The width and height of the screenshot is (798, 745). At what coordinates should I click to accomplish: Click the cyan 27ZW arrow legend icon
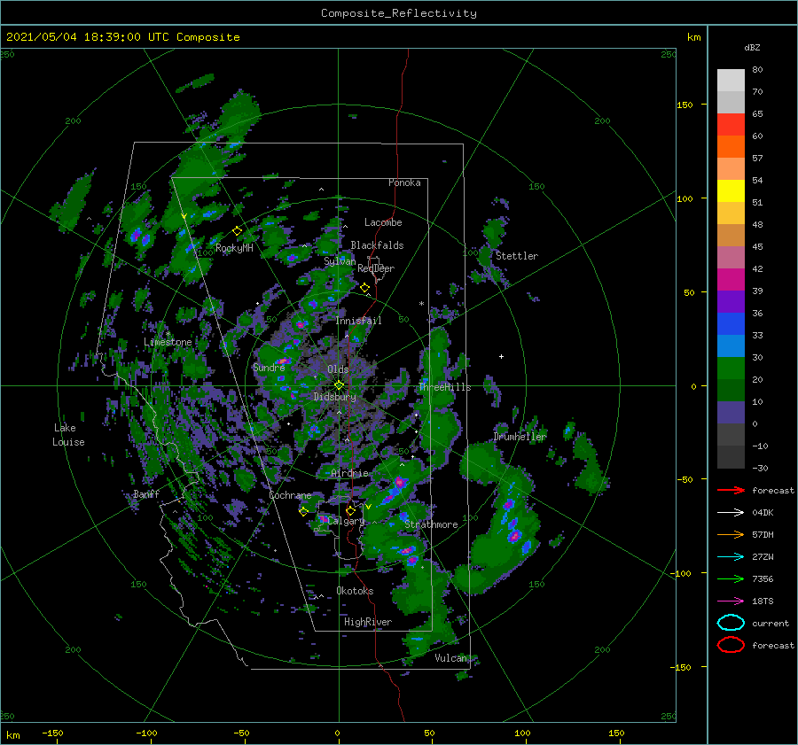click(731, 557)
